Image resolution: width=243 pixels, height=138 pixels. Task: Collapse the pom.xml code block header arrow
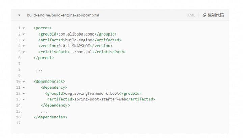[x=19, y=15]
